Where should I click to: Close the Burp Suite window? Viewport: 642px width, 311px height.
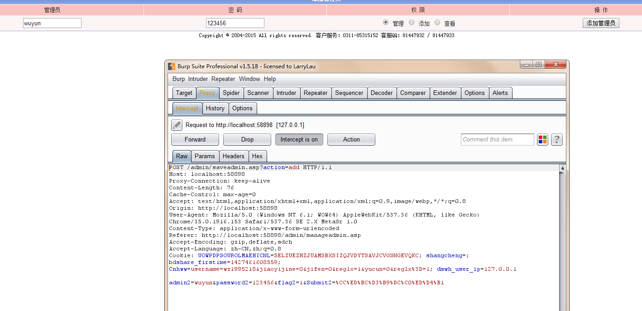[x=555, y=65]
